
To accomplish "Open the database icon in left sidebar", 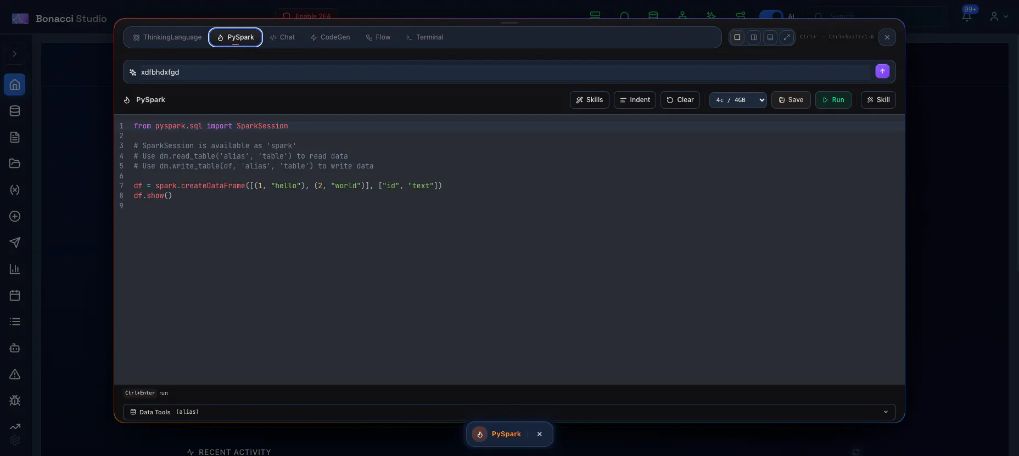I will tap(15, 111).
